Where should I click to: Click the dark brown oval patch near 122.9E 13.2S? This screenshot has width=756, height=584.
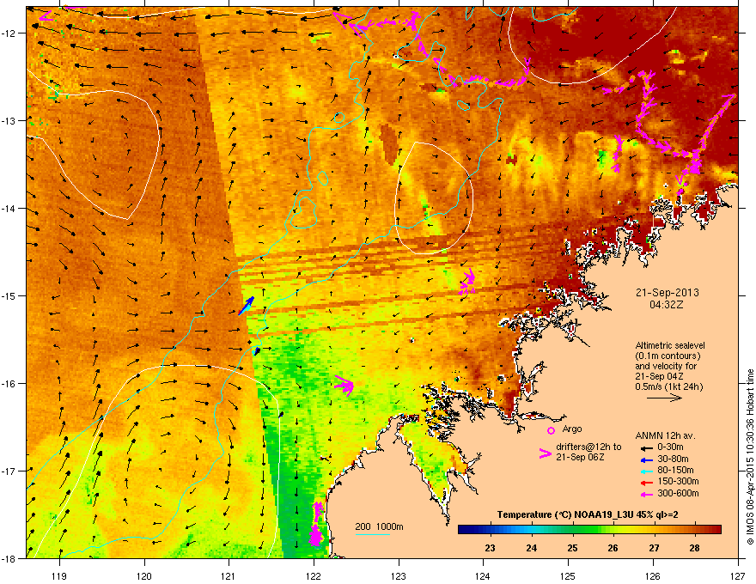tap(388, 144)
